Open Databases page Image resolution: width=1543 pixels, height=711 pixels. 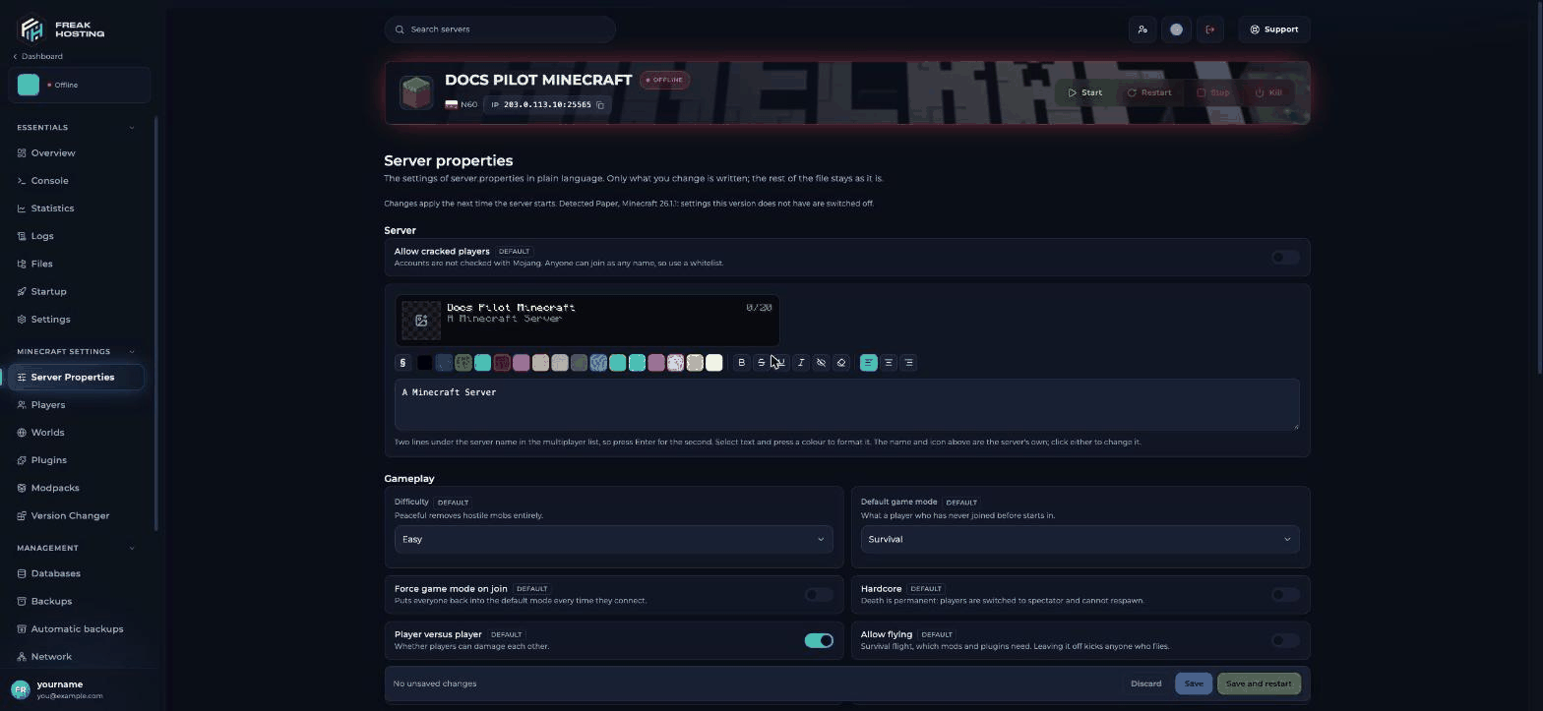coord(77,573)
